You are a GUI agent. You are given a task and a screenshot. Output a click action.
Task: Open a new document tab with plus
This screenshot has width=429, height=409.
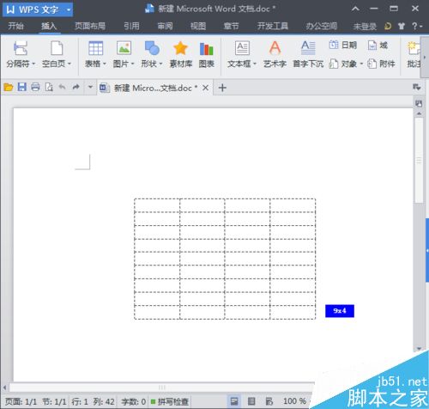(222, 88)
